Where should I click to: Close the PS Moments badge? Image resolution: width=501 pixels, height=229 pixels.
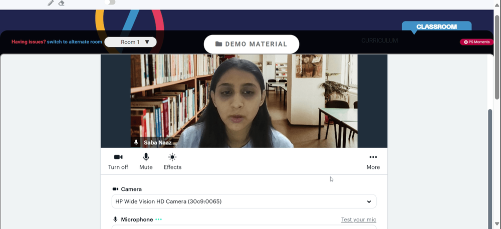pos(466,42)
